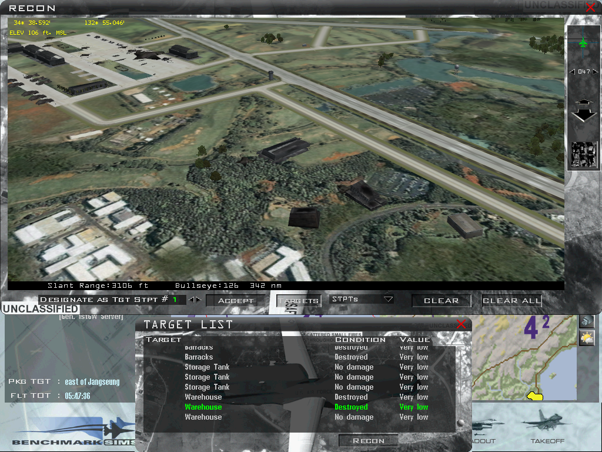Click the latitude coordinate readout 34 38.592
Screen dimensions: 602x452
click(x=32, y=23)
